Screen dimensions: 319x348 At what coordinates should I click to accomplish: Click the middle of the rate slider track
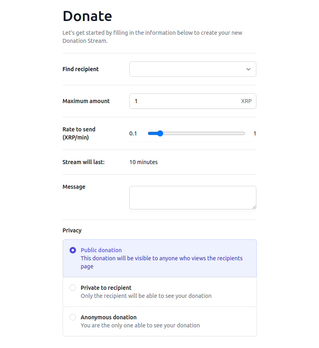coord(196,133)
